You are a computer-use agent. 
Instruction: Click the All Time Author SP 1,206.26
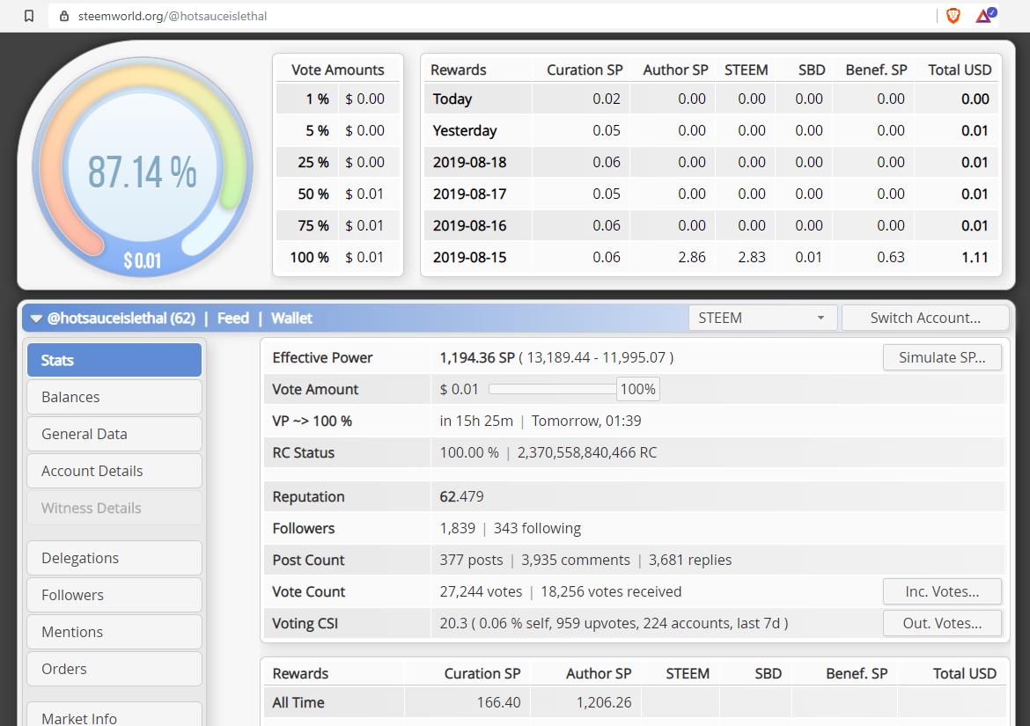[x=604, y=702]
